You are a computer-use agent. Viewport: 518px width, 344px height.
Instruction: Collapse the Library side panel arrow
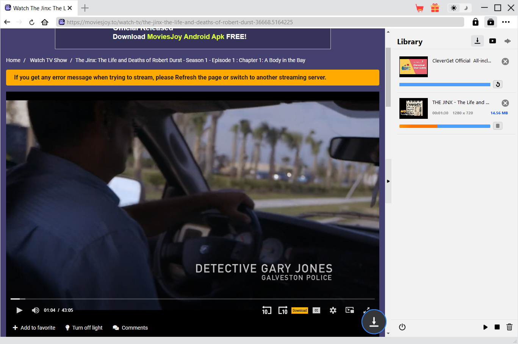point(388,181)
